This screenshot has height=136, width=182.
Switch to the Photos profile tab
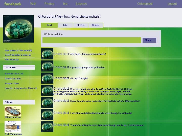tap(80, 25)
